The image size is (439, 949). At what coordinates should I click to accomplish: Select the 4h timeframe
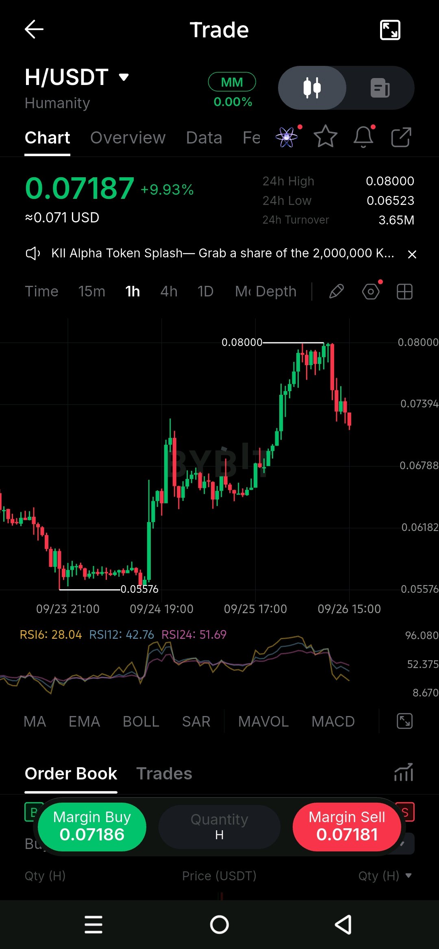coord(169,292)
